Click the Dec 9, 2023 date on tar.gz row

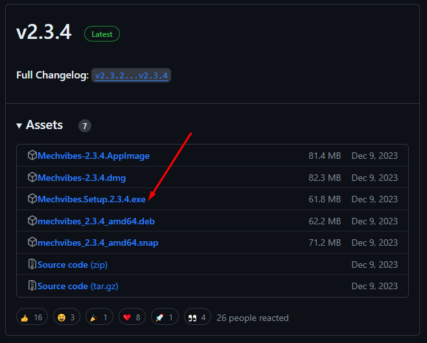click(x=375, y=286)
